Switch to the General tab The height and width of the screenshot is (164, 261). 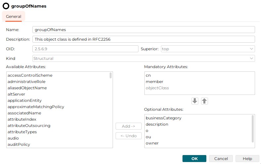tap(14, 17)
